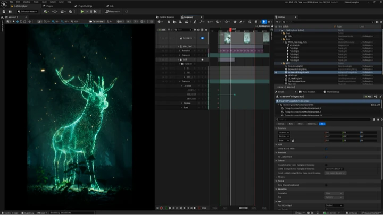Click the Sequencer eye view options icon
Screen dimensions: 383x215
pos(210,22)
